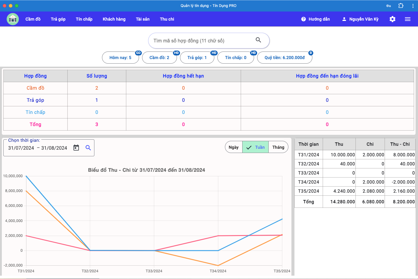The width and height of the screenshot is (418, 279).
Task: Click the T33/2024 row in summary table
Action: 355,173
